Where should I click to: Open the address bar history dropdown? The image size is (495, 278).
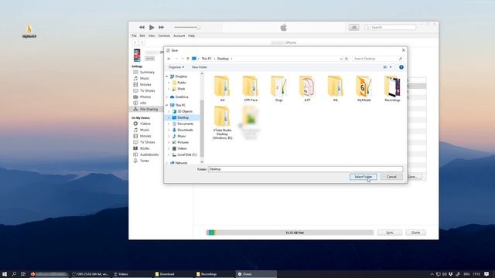341,59
